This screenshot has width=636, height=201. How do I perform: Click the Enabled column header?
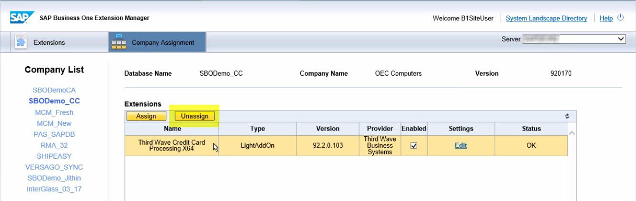coord(414,129)
